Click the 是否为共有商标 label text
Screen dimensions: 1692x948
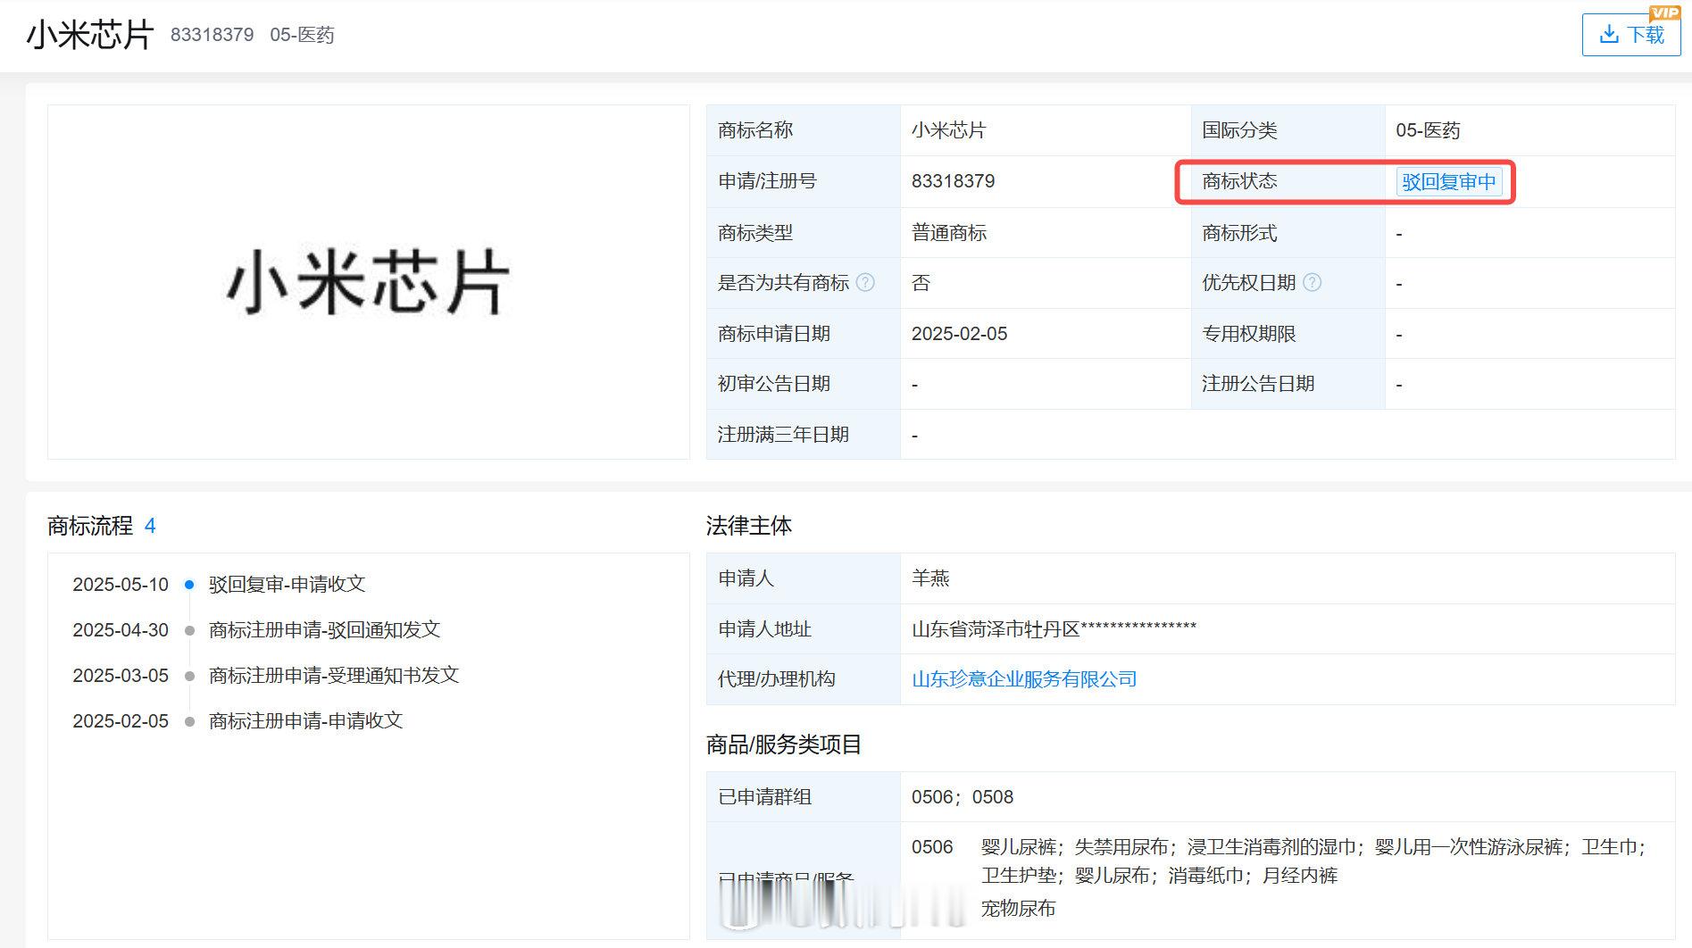pos(784,283)
